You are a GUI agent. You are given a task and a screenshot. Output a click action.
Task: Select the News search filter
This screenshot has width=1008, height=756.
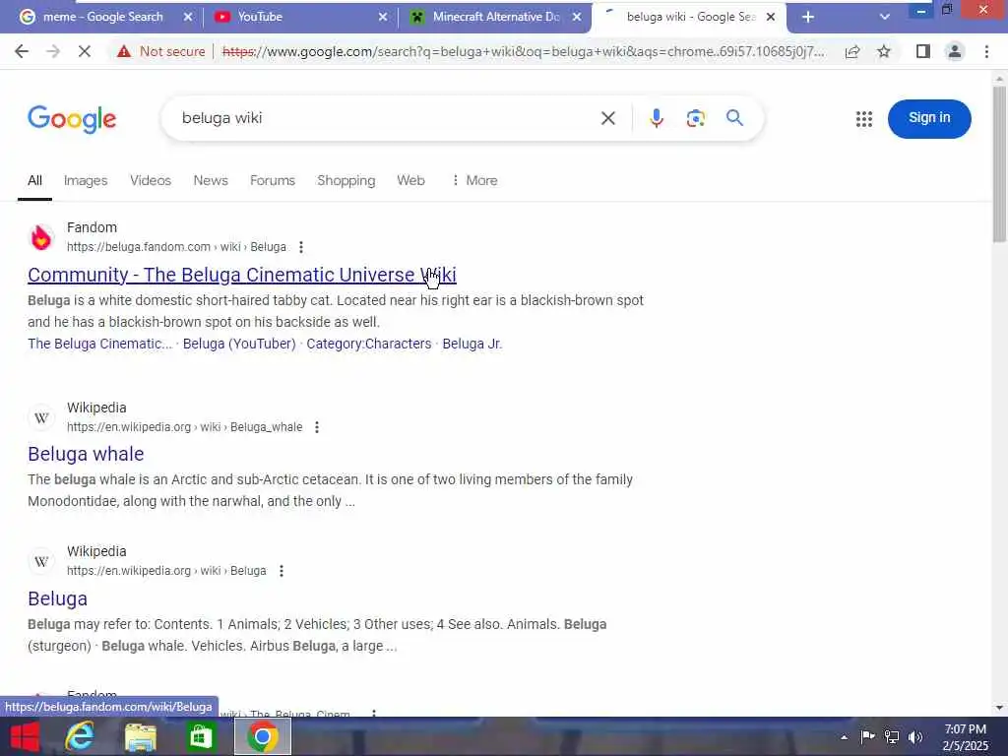tap(211, 181)
